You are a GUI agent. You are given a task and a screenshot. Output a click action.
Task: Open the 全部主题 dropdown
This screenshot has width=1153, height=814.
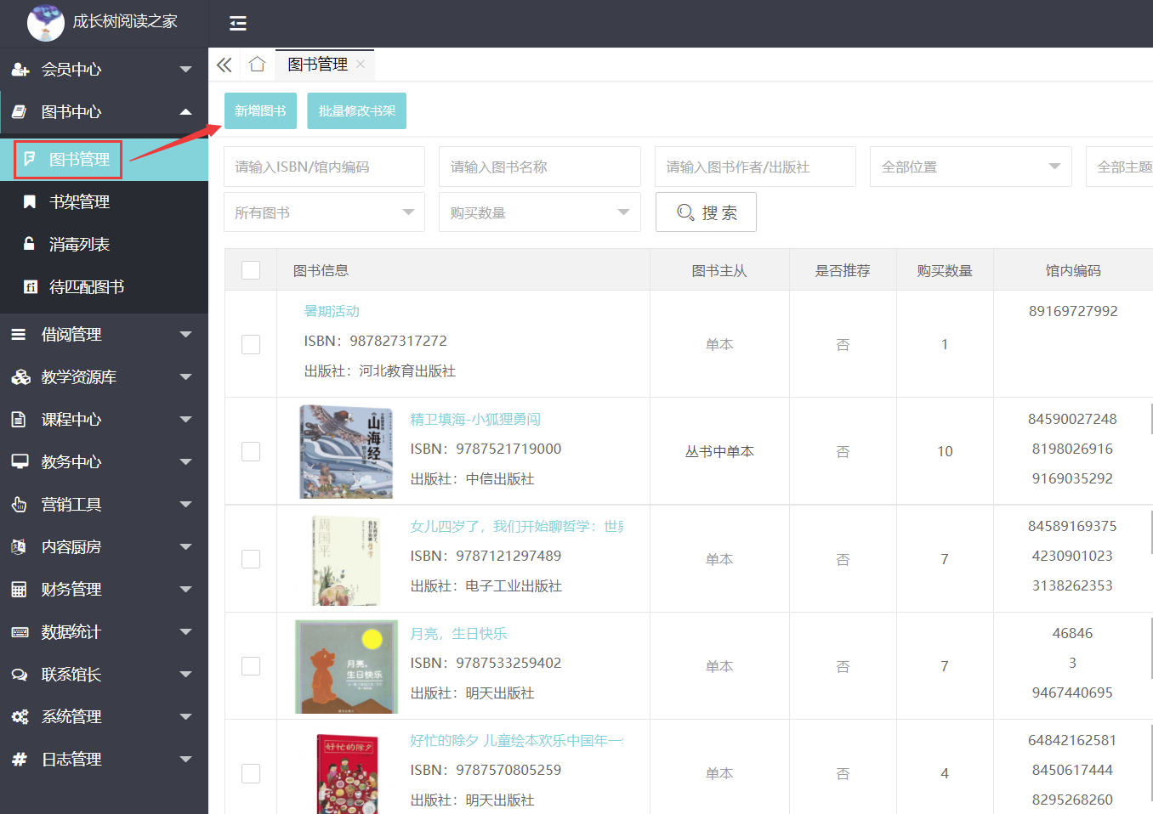[1119, 167]
